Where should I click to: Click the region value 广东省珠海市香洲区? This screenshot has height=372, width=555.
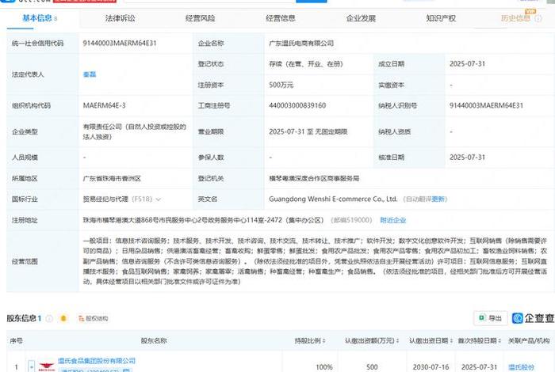coord(112,178)
